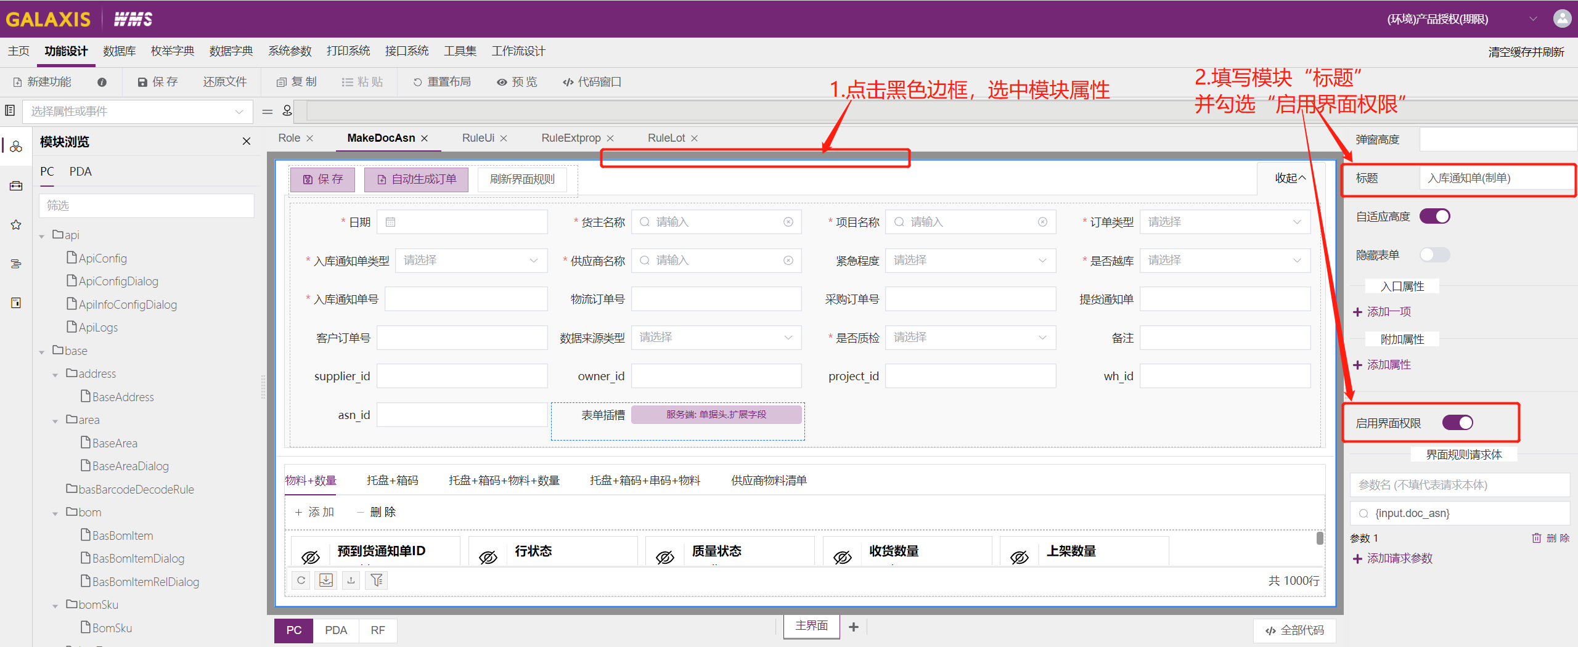Image resolution: width=1578 pixels, height=647 pixels.
Task: Close the 模块浏览 panel
Action: tap(247, 142)
